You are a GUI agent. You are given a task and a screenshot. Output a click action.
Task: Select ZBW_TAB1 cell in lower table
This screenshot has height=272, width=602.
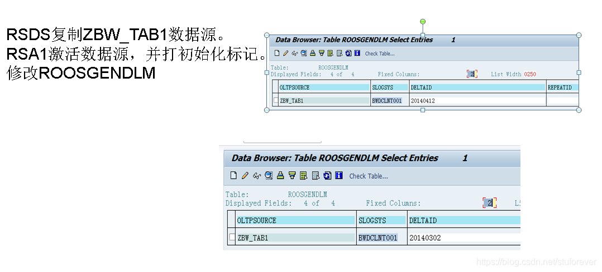click(x=295, y=238)
